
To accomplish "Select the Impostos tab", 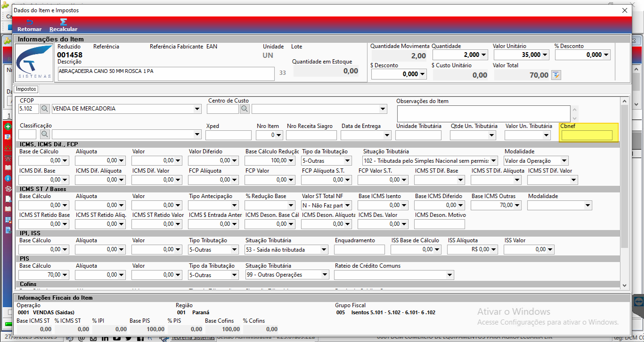I will [26, 89].
